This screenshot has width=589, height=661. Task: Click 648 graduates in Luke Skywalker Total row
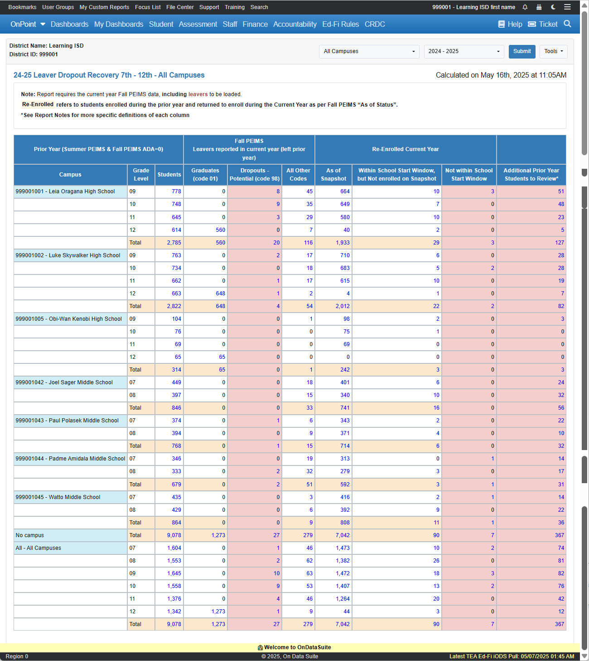pyautogui.click(x=220, y=306)
